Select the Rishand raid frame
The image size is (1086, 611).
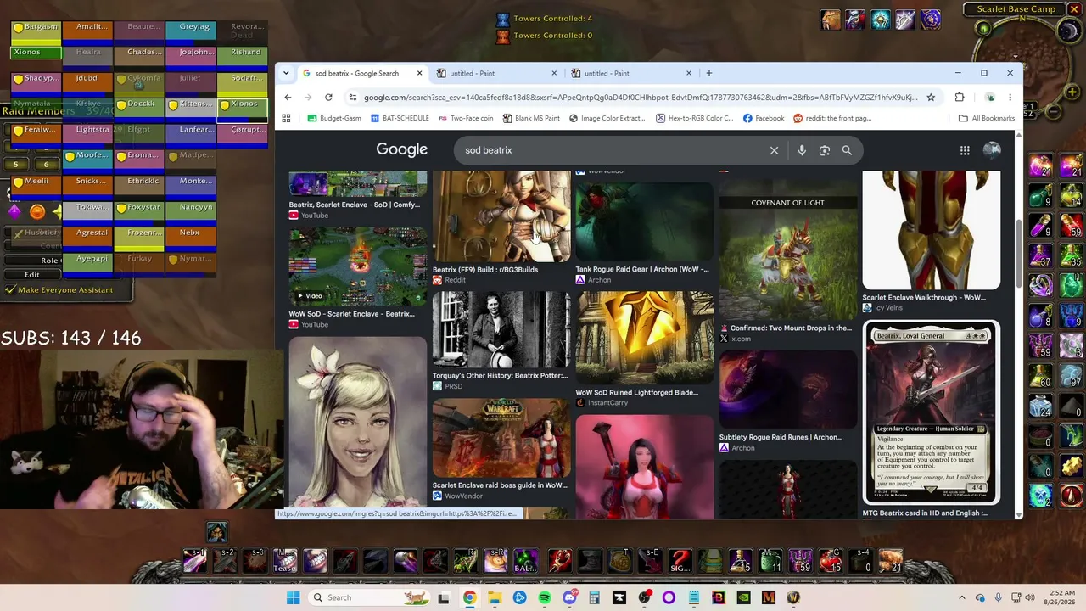point(243,57)
